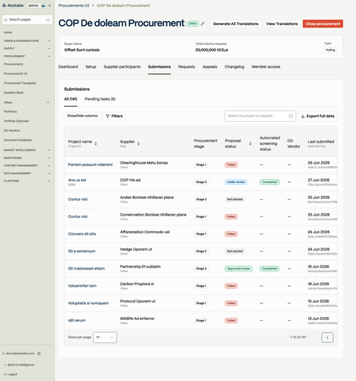Open the Filters button

click(114, 116)
